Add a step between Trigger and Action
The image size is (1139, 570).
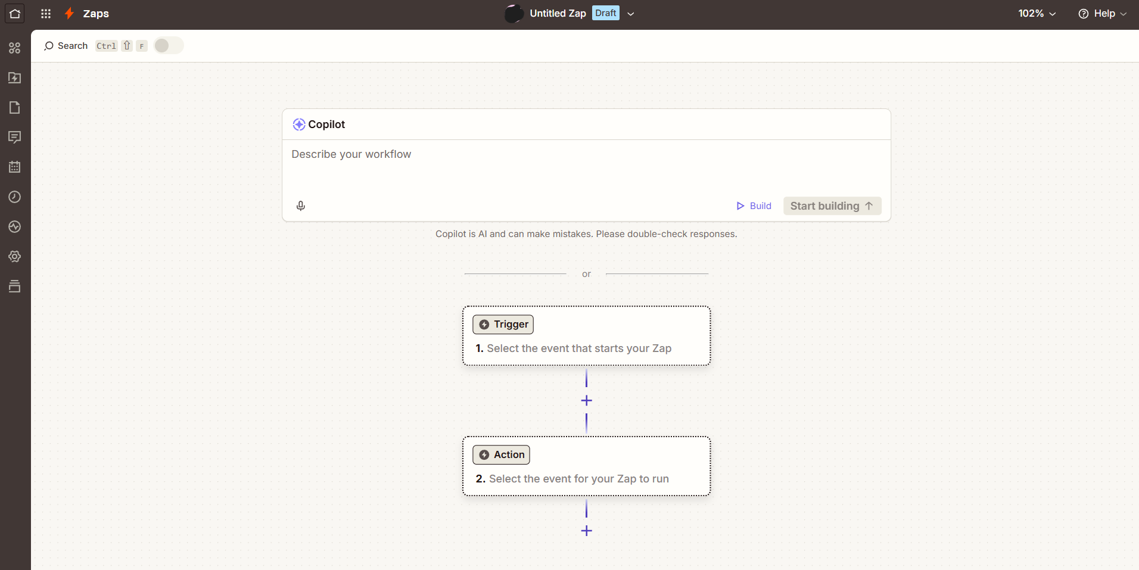point(586,400)
